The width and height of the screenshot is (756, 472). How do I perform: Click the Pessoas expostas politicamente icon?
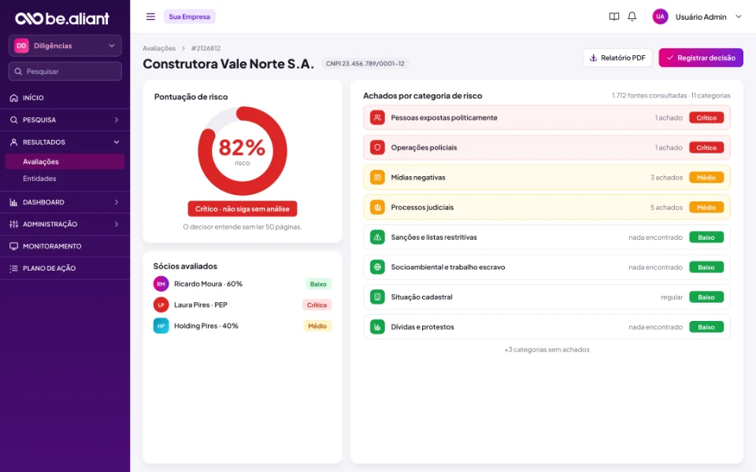point(377,117)
